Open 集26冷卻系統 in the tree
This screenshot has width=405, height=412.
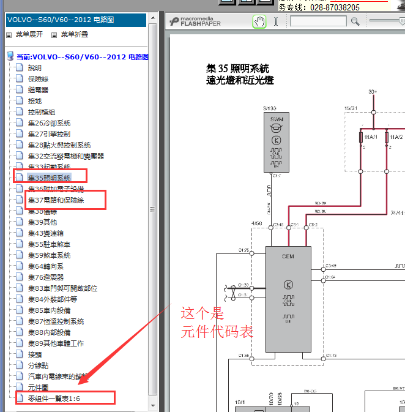pos(49,123)
